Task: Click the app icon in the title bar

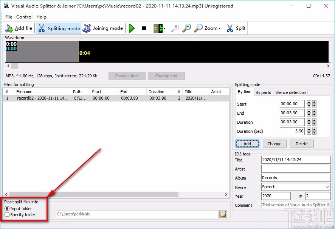Action: (x=6, y=6)
